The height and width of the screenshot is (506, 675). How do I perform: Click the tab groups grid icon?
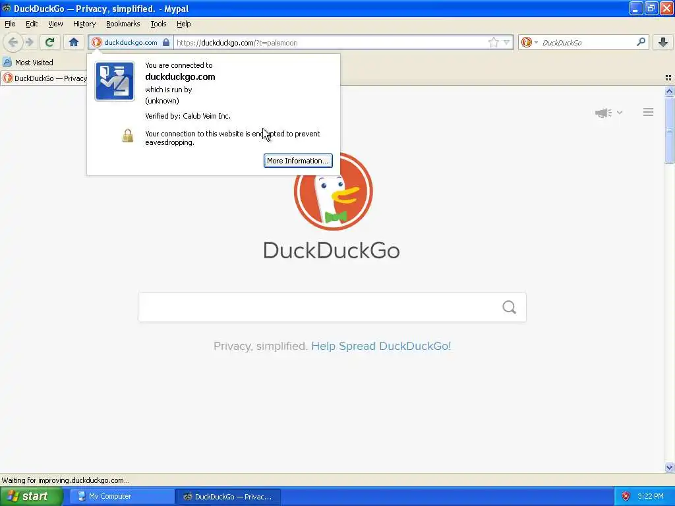[x=668, y=78]
